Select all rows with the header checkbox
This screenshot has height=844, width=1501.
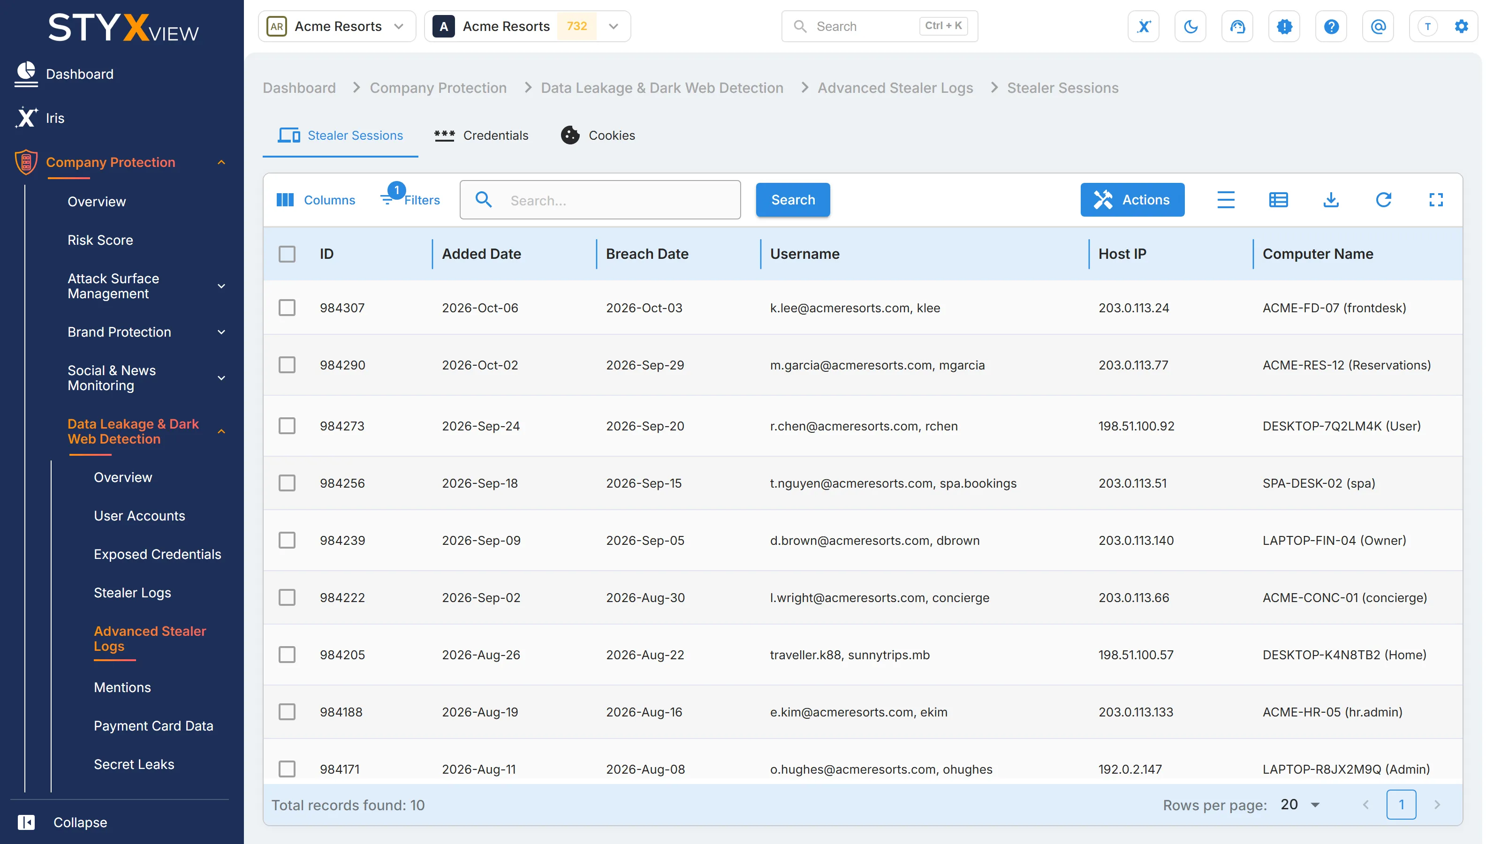pyautogui.click(x=287, y=254)
